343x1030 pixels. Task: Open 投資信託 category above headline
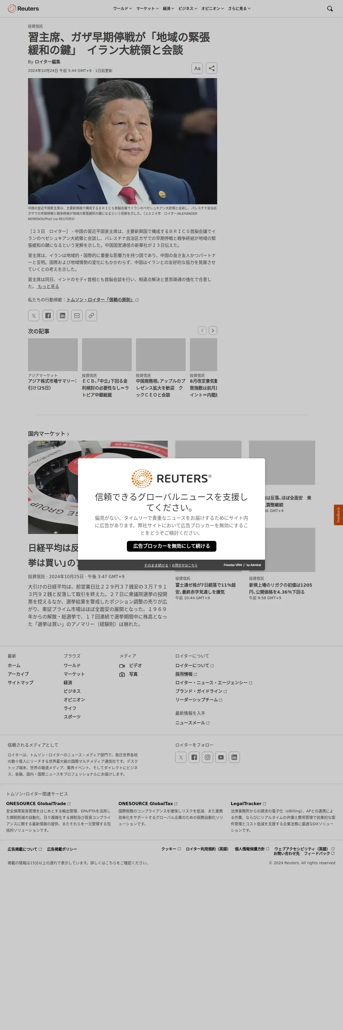tap(36, 26)
